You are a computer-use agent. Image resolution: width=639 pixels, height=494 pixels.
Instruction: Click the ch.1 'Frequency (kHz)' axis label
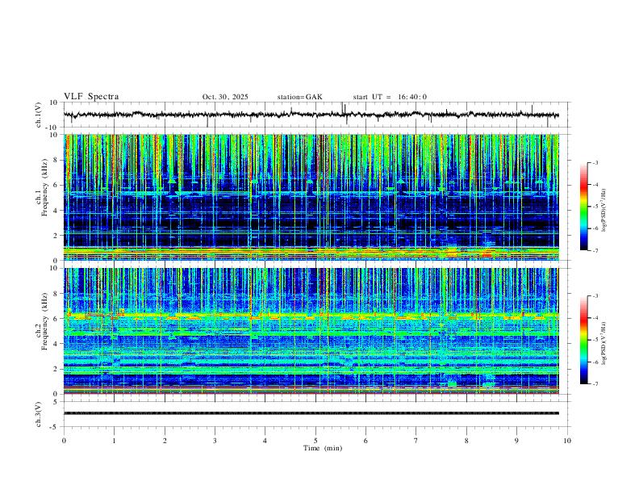[x=44, y=187]
